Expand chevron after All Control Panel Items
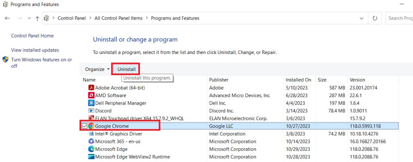The height and width of the screenshot is (162, 413). pyautogui.click(x=147, y=18)
